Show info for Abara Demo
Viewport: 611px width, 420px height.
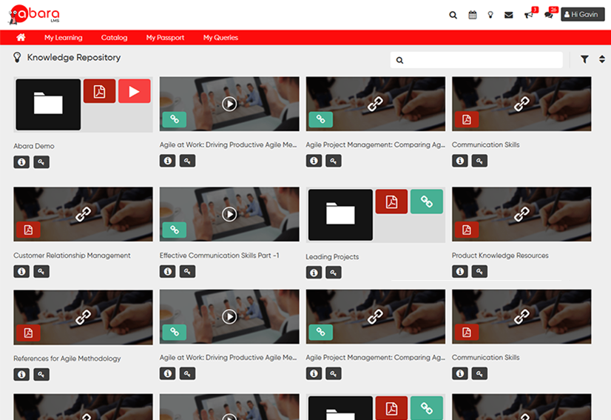21,162
